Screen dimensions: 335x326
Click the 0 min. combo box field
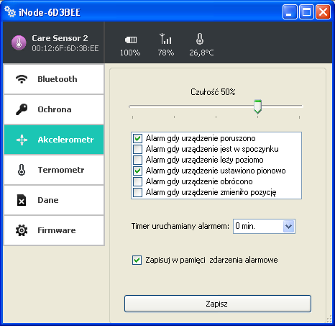[x=264, y=226]
